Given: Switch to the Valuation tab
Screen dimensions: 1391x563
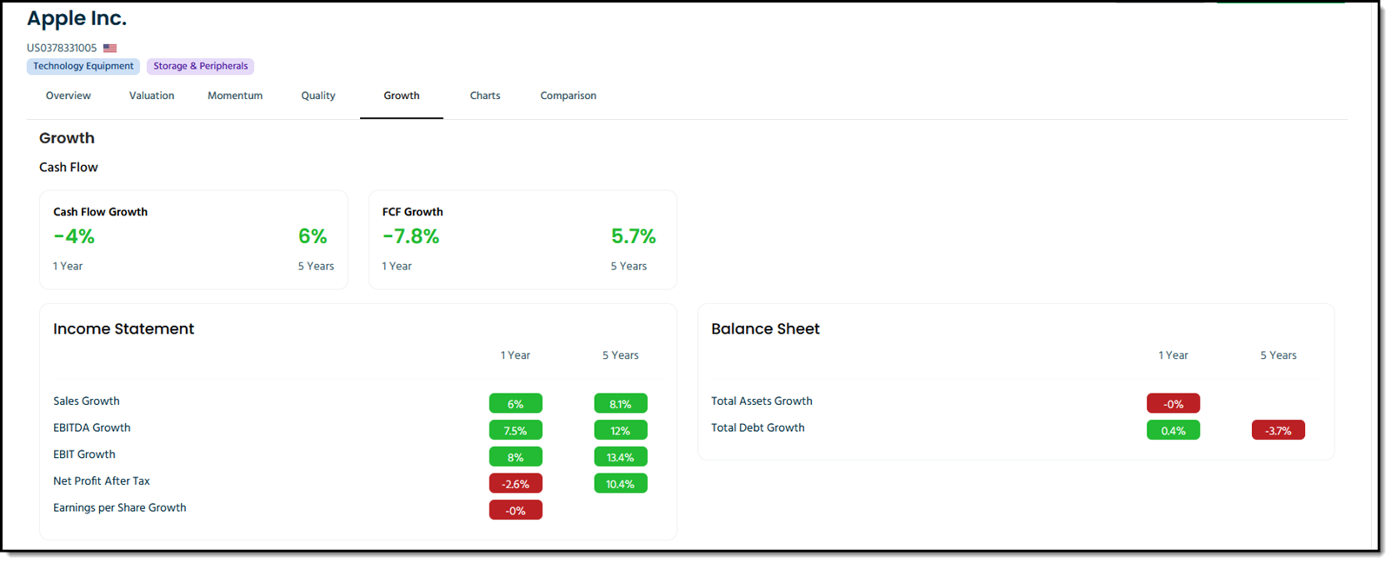Looking at the screenshot, I should coord(151,96).
